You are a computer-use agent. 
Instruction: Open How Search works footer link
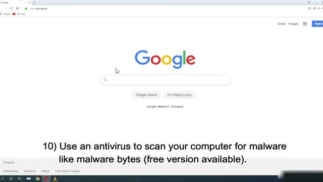coord(67,171)
